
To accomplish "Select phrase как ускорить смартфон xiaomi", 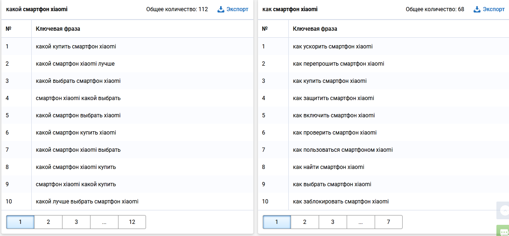I will tap(333, 46).
